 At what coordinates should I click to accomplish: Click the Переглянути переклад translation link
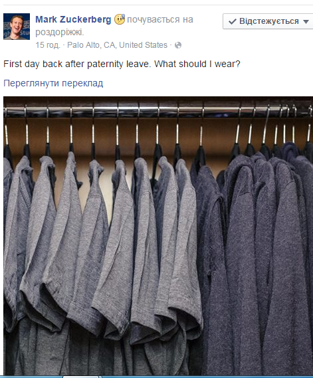tap(53, 83)
